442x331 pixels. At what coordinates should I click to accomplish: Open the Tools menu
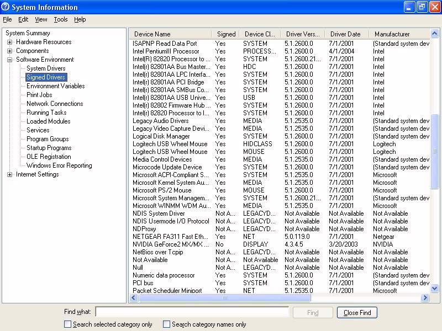[x=61, y=19]
